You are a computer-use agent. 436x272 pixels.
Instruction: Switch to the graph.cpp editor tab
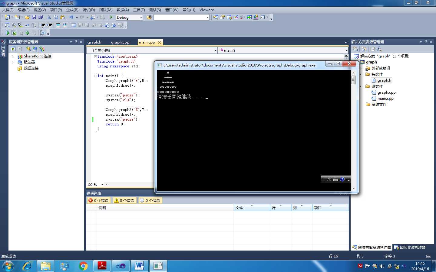coord(120,42)
